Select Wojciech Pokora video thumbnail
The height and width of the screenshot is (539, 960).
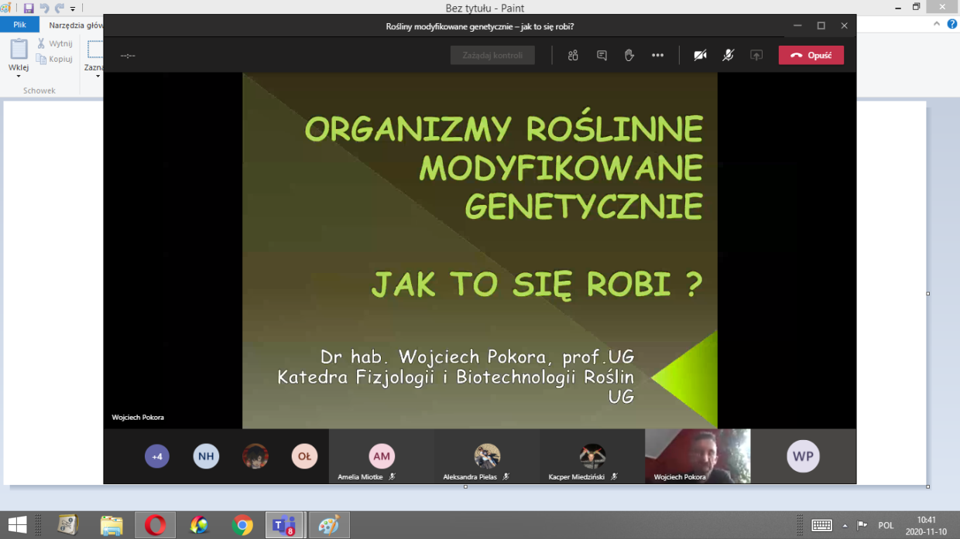click(x=697, y=456)
